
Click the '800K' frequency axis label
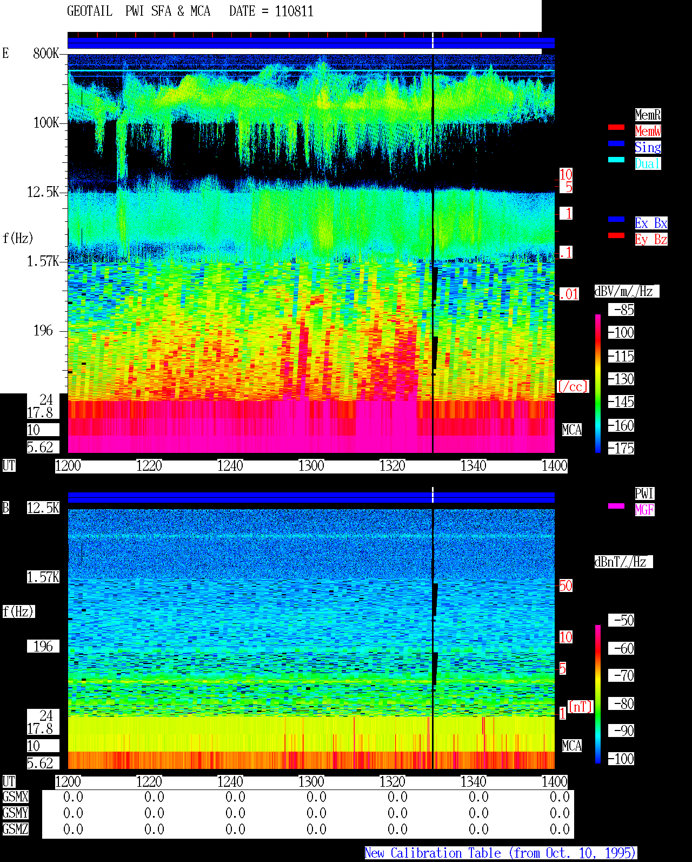click(46, 53)
